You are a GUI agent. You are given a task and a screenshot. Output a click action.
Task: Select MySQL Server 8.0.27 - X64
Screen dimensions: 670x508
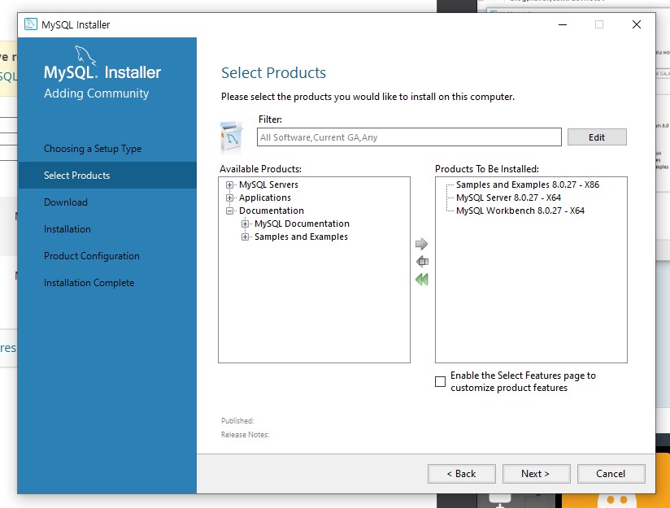[x=508, y=198]
